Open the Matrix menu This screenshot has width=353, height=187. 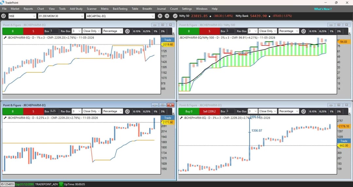[105, 9]
